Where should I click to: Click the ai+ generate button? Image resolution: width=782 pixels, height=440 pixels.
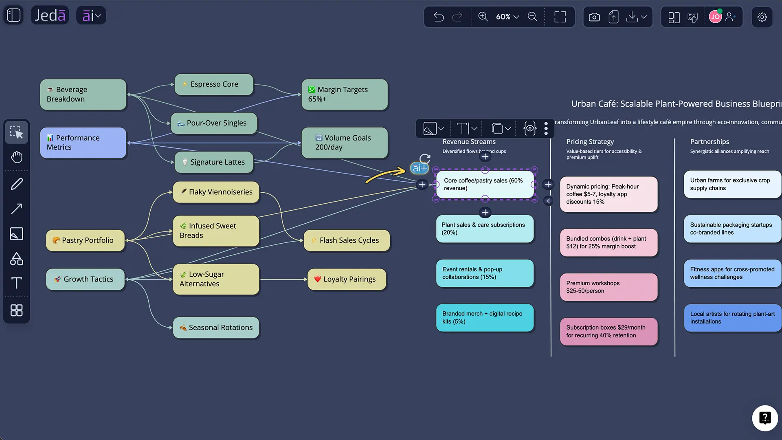coord(420,168)
